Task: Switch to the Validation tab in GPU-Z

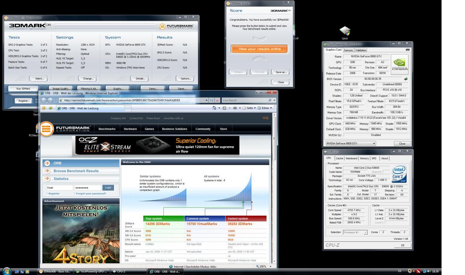Action: (x=361, y=50)
